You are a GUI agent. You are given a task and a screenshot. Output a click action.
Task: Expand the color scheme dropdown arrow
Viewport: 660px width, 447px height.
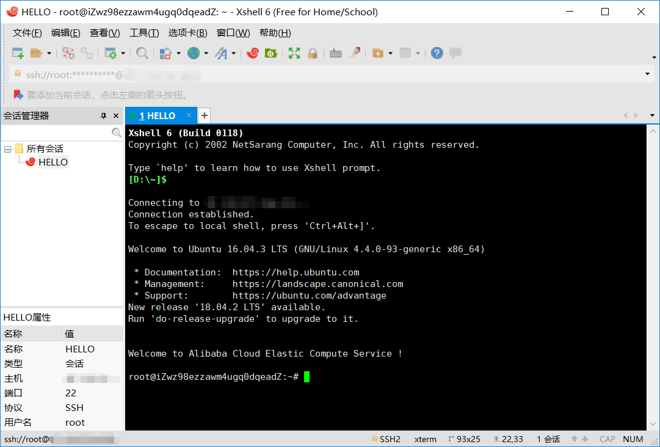coord(178,53)
